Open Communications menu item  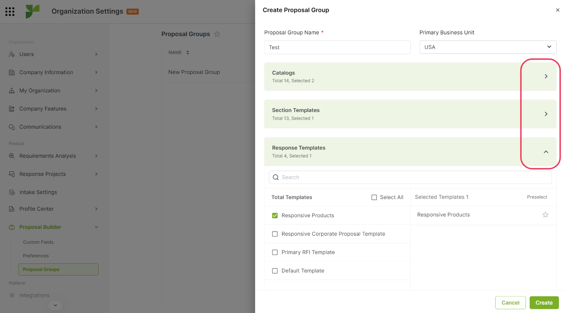tap(40, 127)
